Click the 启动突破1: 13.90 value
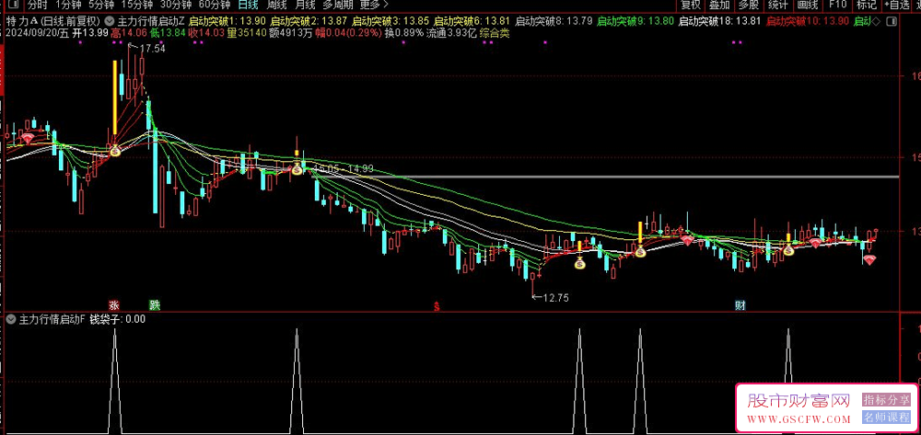 click(227, 22)
